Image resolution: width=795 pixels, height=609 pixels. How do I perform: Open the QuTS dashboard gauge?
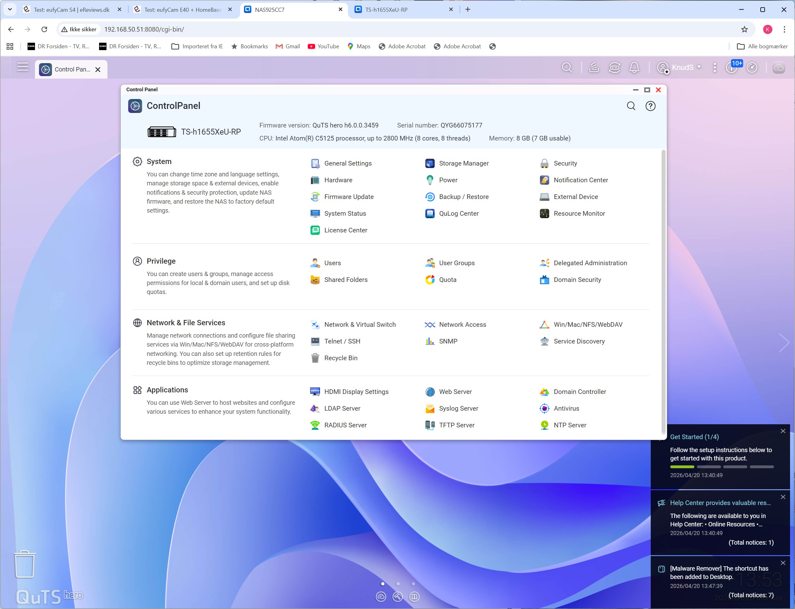coord(752,67)
